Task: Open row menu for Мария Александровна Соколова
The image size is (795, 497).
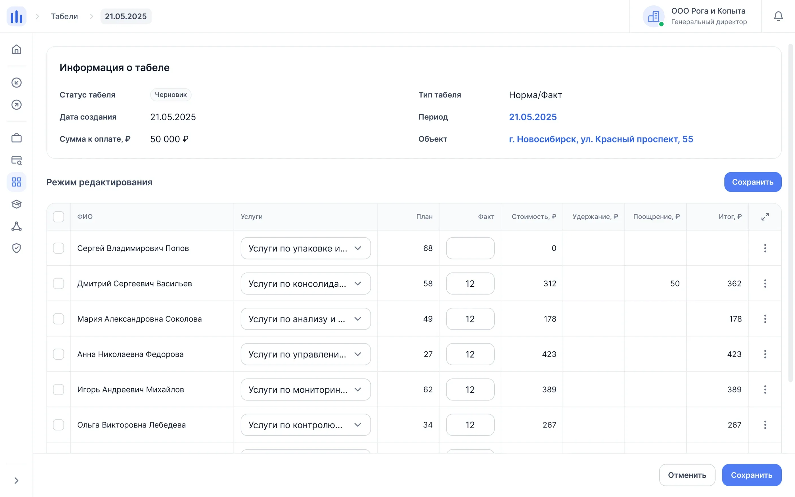Action: click(765, 319)
